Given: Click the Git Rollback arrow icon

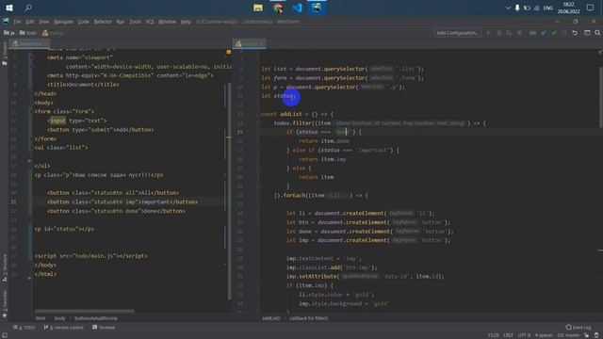Looking at the screenshot, I should 575,33.
